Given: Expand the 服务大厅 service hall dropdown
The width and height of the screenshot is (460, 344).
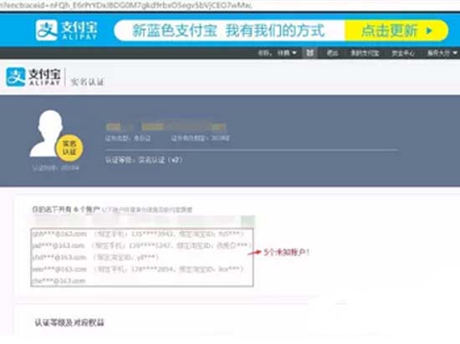Looking at the screenshot, I should (x=442, y=53).
